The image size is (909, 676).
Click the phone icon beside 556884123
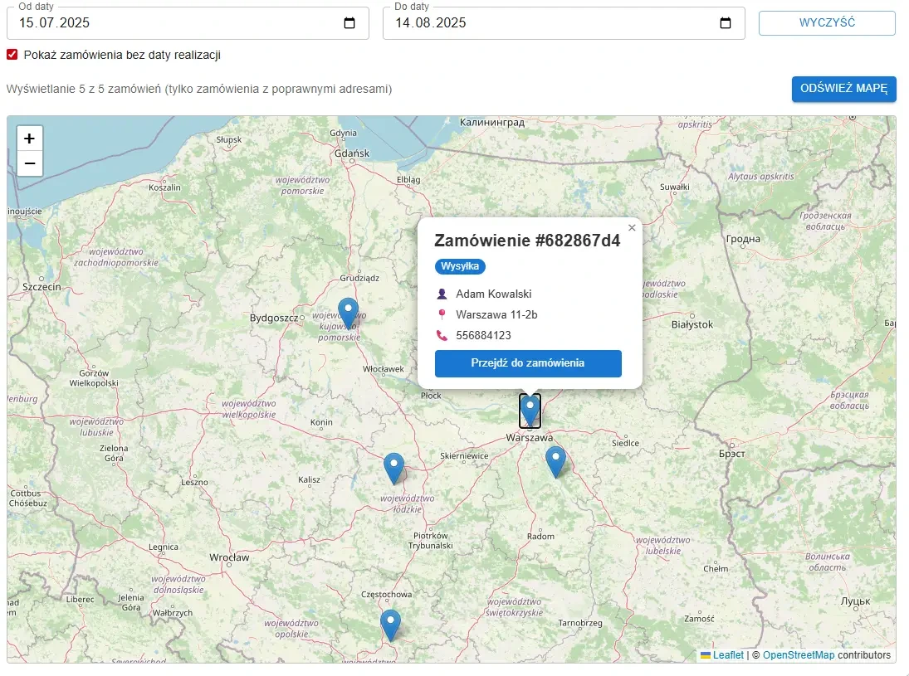(x=442, y=335)
